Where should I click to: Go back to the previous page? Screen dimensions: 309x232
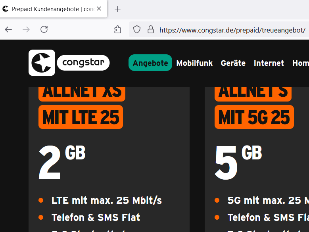[8, 29]
